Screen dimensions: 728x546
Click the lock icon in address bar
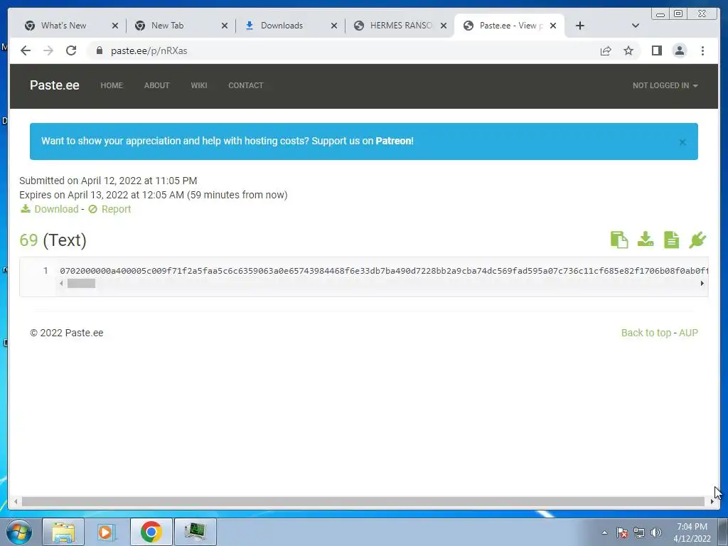click(99, 50)
